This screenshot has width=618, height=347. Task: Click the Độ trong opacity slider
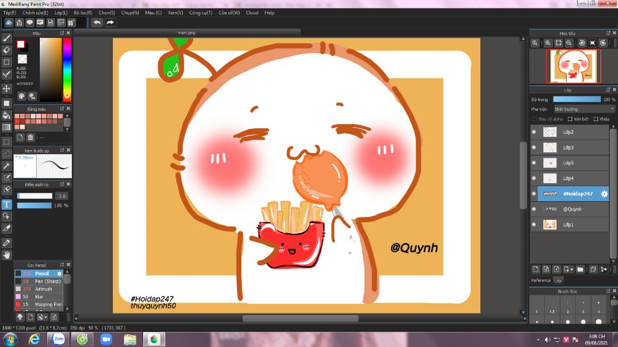pos(576,99)
